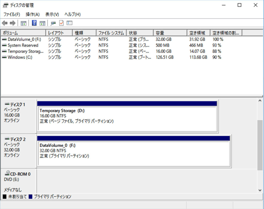Click the 14.07 GB free space cell

(x=197, y=51)
